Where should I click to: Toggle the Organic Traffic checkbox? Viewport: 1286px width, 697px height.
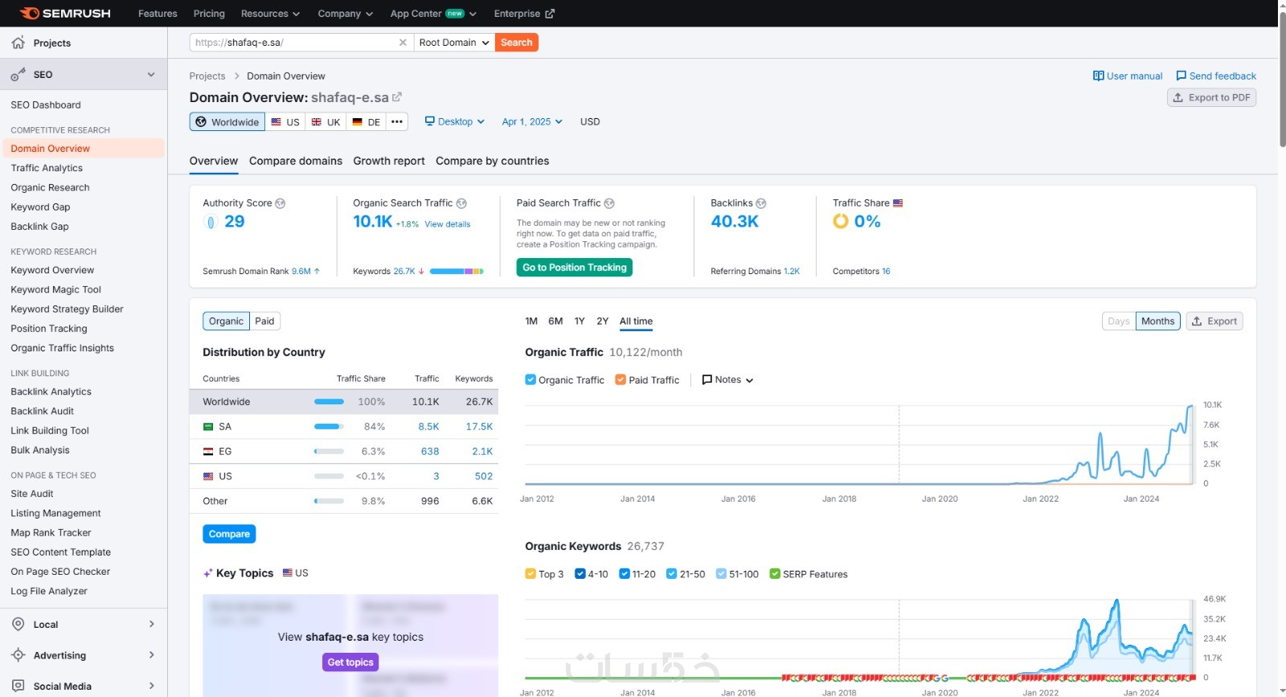(530, 380)
